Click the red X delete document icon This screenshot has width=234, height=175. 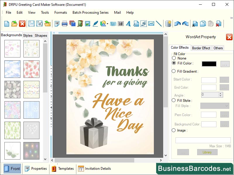pyautogui.click(x=22, y=24)
